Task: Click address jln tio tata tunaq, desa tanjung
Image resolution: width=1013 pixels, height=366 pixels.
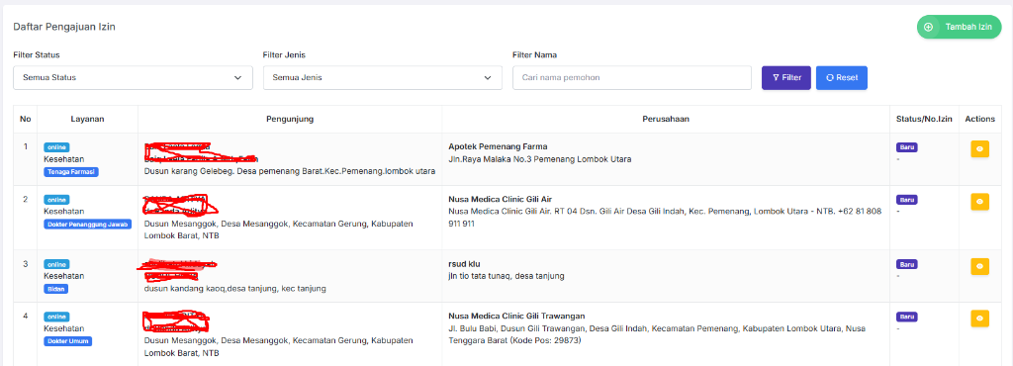Action: point(506,276)
